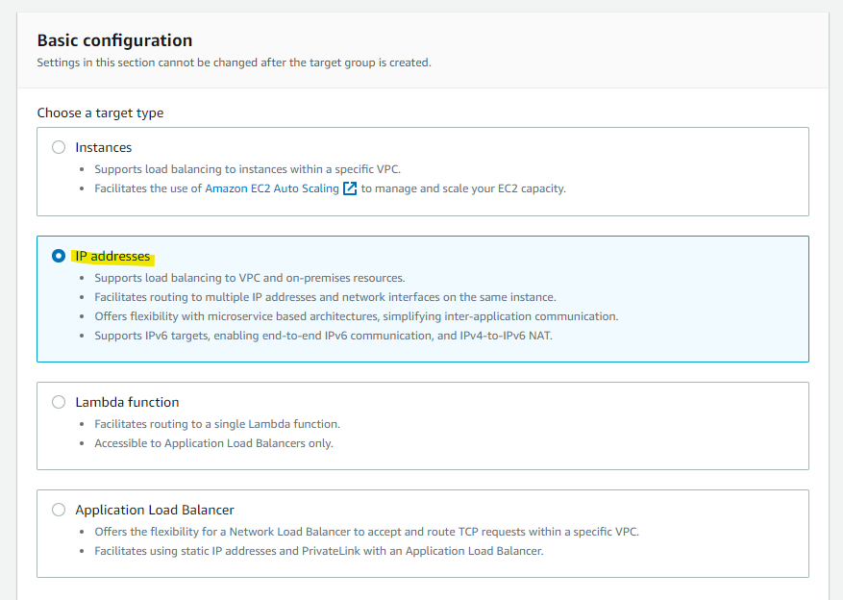Select the IP addresses radio button
843x600 pixels.
(x=59, y=256)
